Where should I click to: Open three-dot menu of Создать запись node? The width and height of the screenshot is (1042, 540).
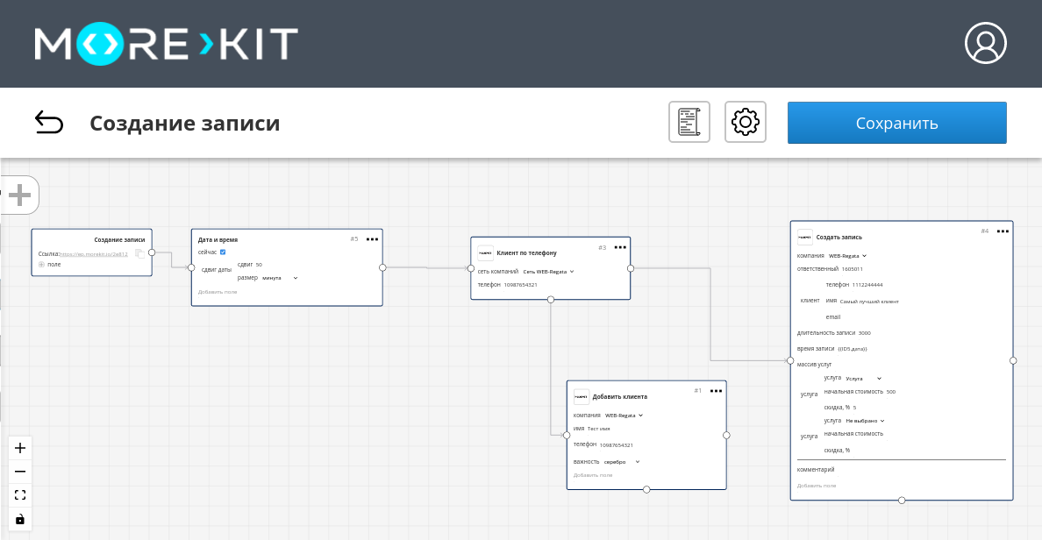pos(1003,231)
